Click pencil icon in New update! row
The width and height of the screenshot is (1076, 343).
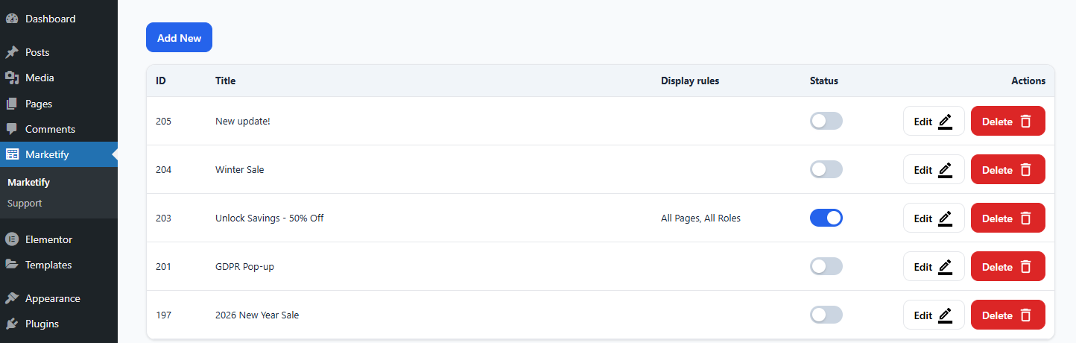coord(946,122)
